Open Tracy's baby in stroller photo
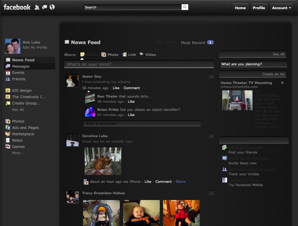This screenshot has width=298, height=226. 101,213
